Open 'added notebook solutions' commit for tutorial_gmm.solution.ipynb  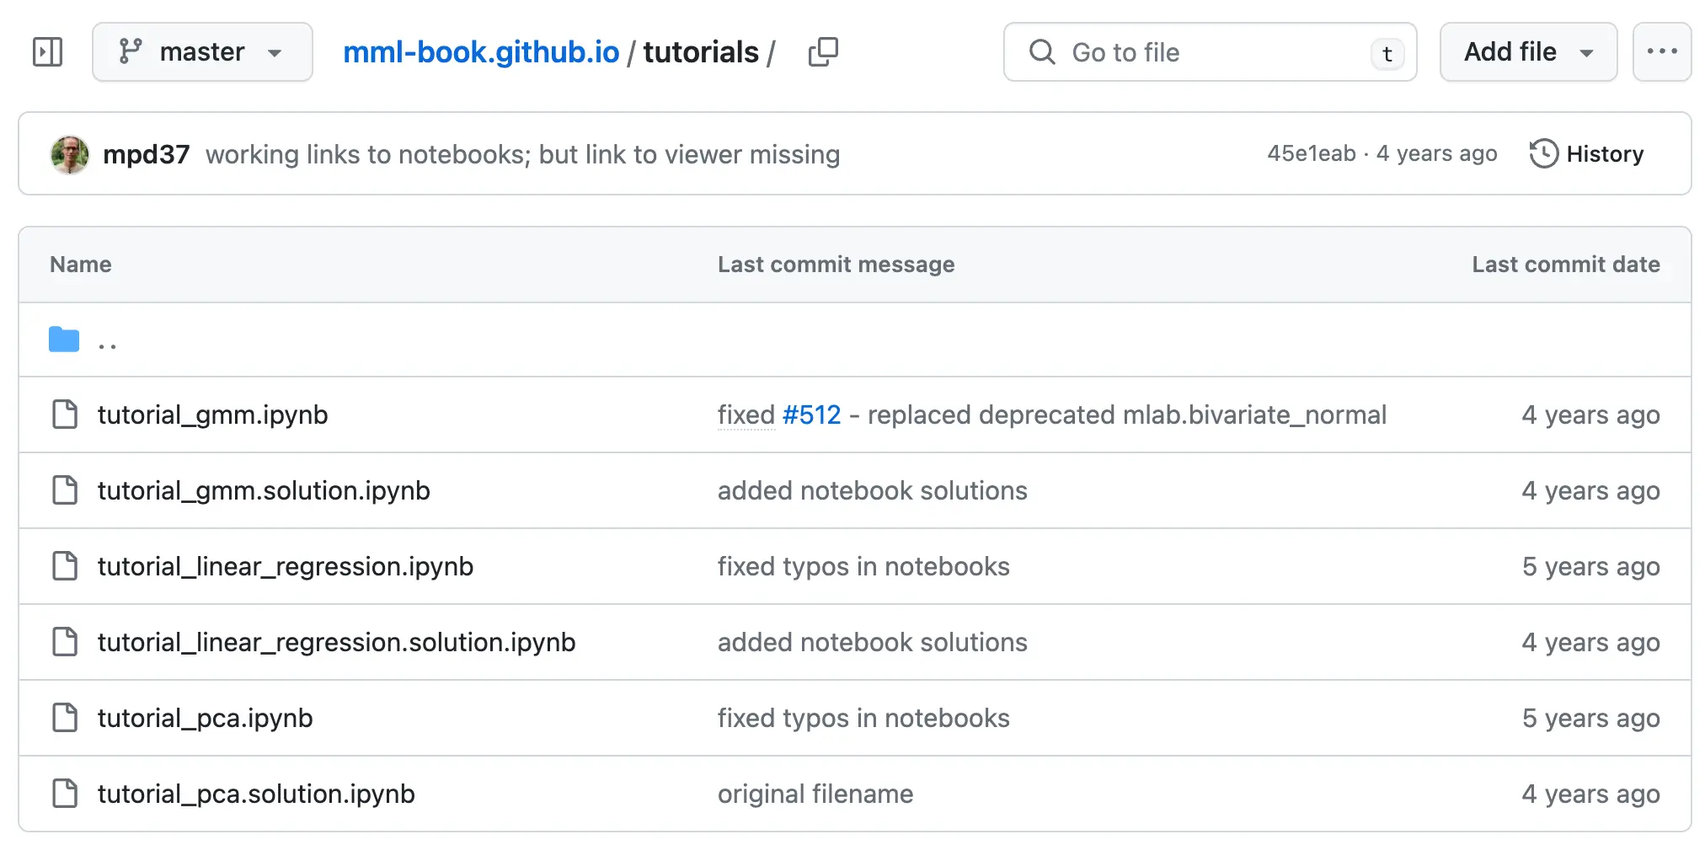click(x=872, y=490)
